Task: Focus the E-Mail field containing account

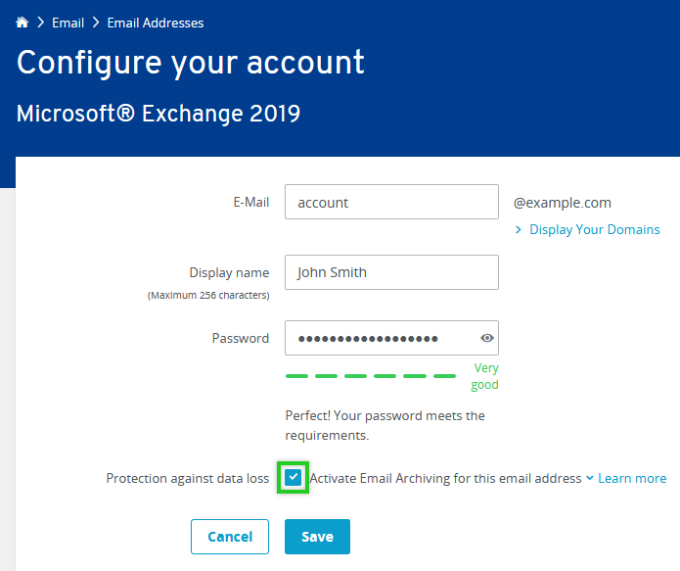Action: pyautogui.click(x=391, y=202)
